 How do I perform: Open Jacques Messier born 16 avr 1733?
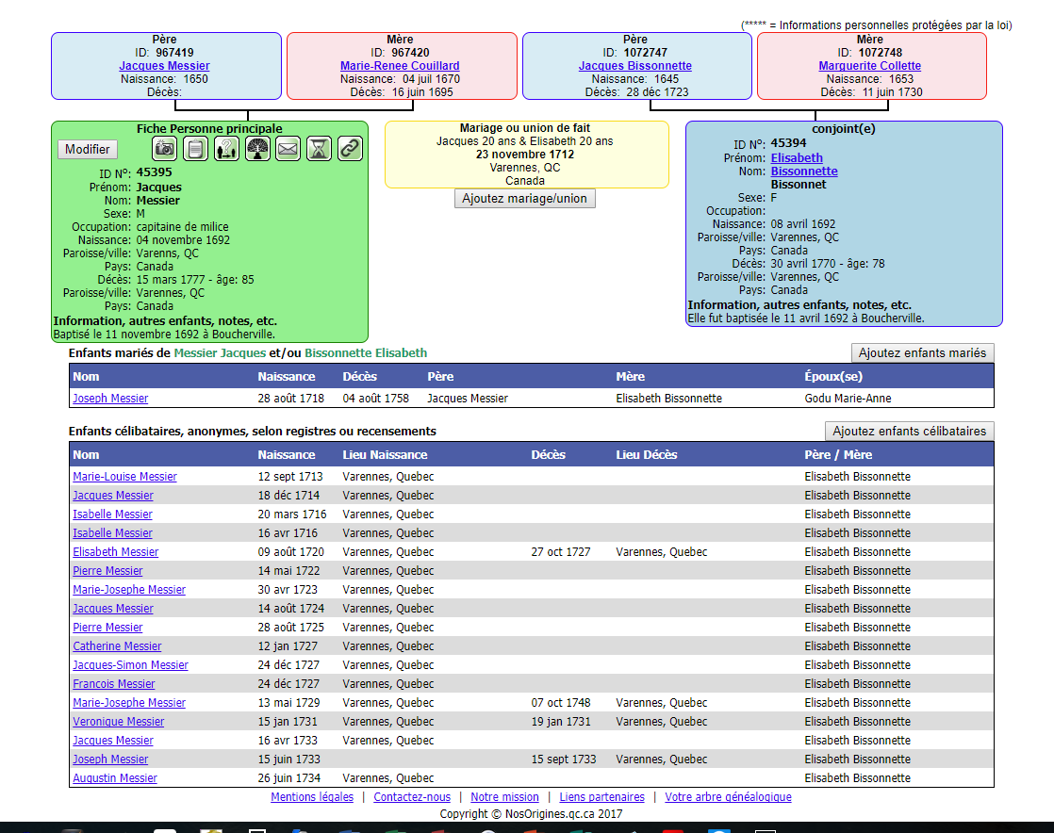point(113,740)
